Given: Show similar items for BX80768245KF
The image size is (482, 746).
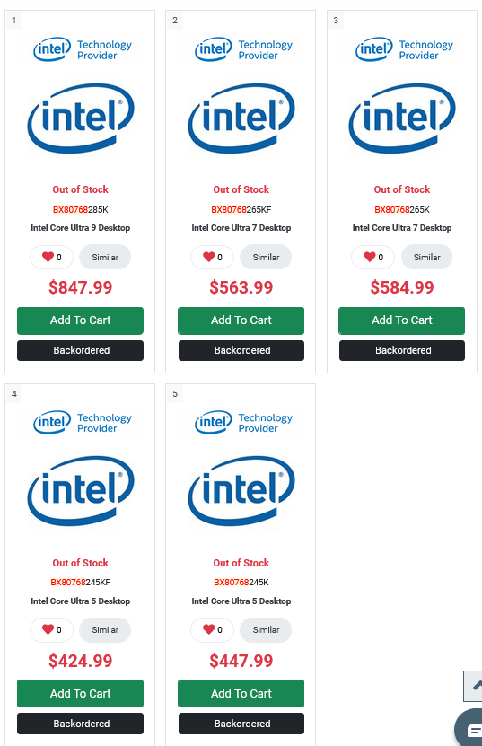Looking at the screenshot, I should (105, 630).
